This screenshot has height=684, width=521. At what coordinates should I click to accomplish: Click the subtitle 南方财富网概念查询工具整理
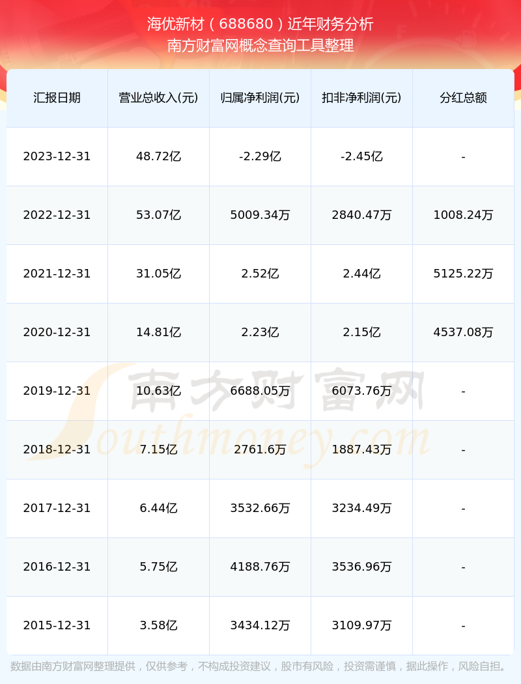point(260,46)
